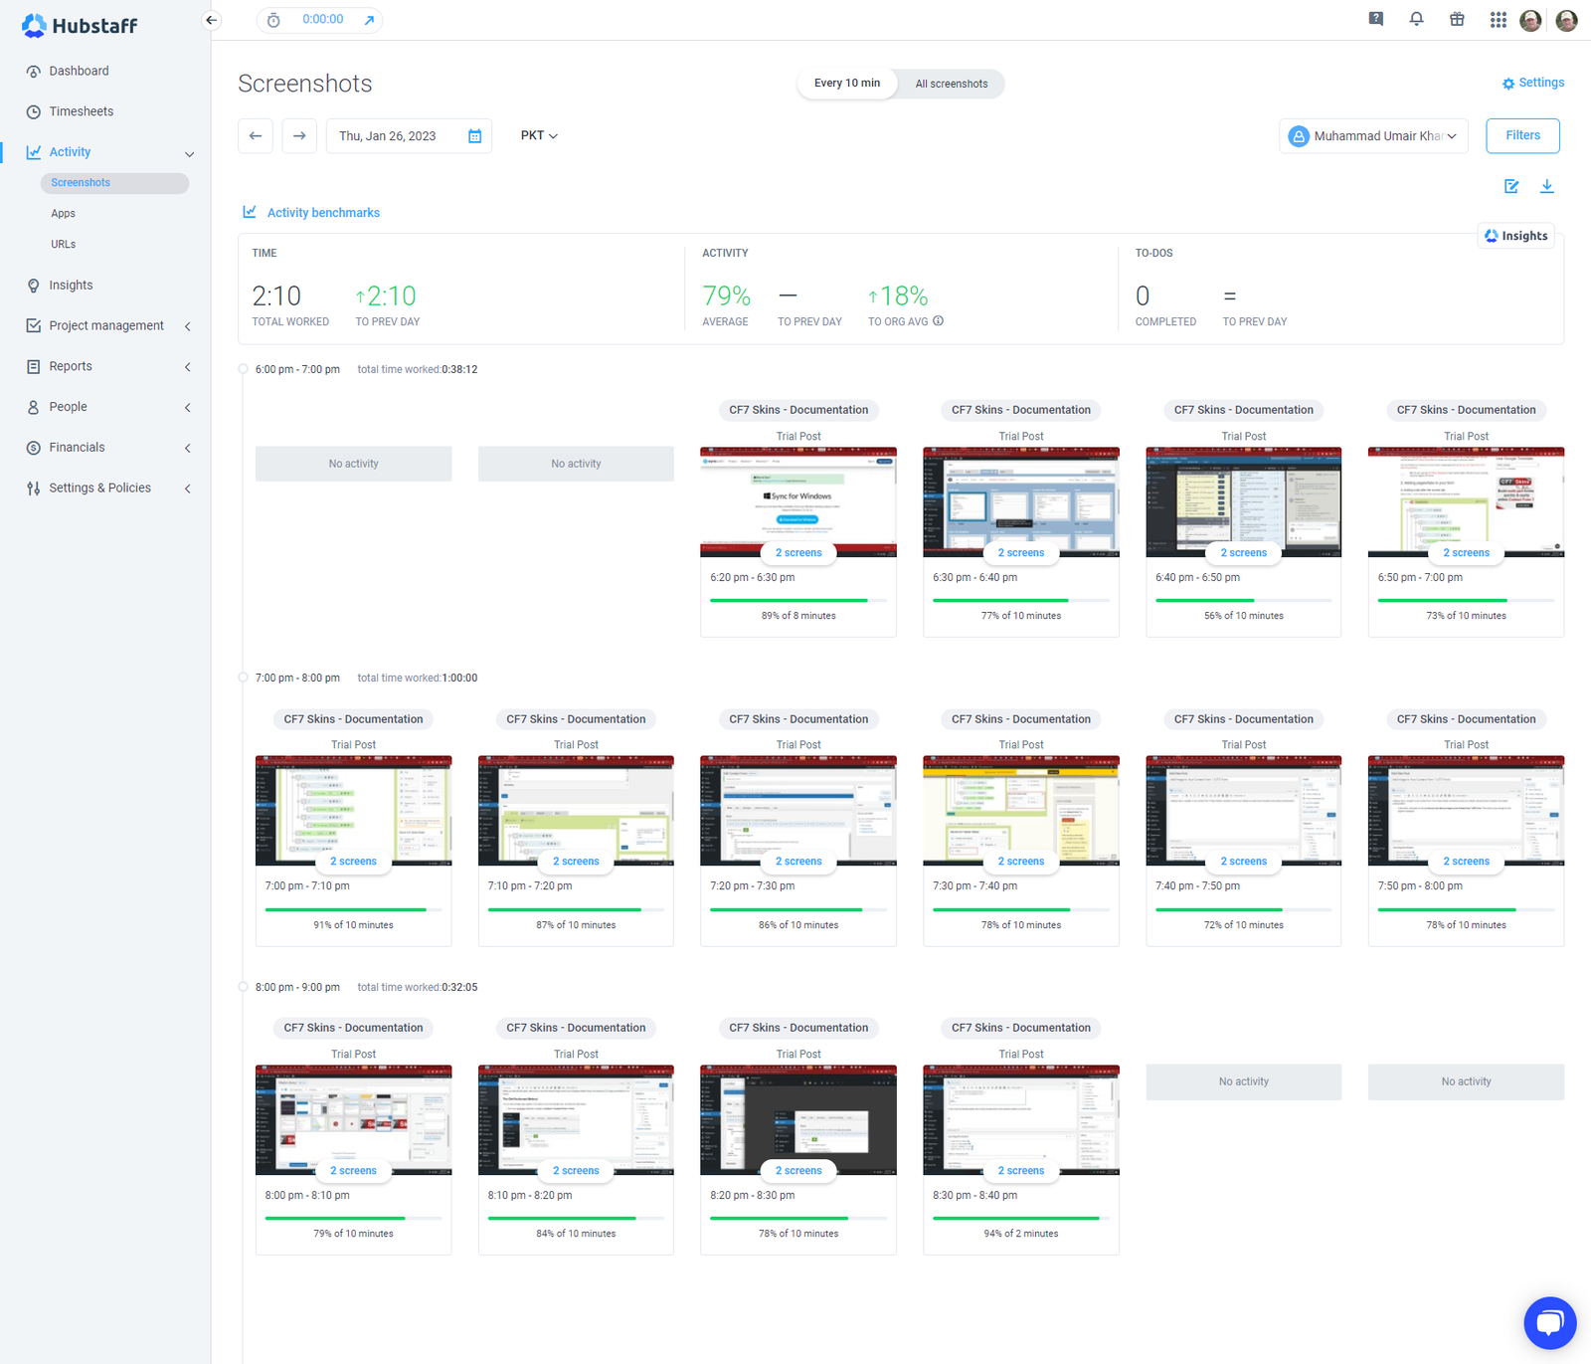Open the gift rewards icon
The width and height of the screenshot is (1591, 1364).
(1457, 19)
